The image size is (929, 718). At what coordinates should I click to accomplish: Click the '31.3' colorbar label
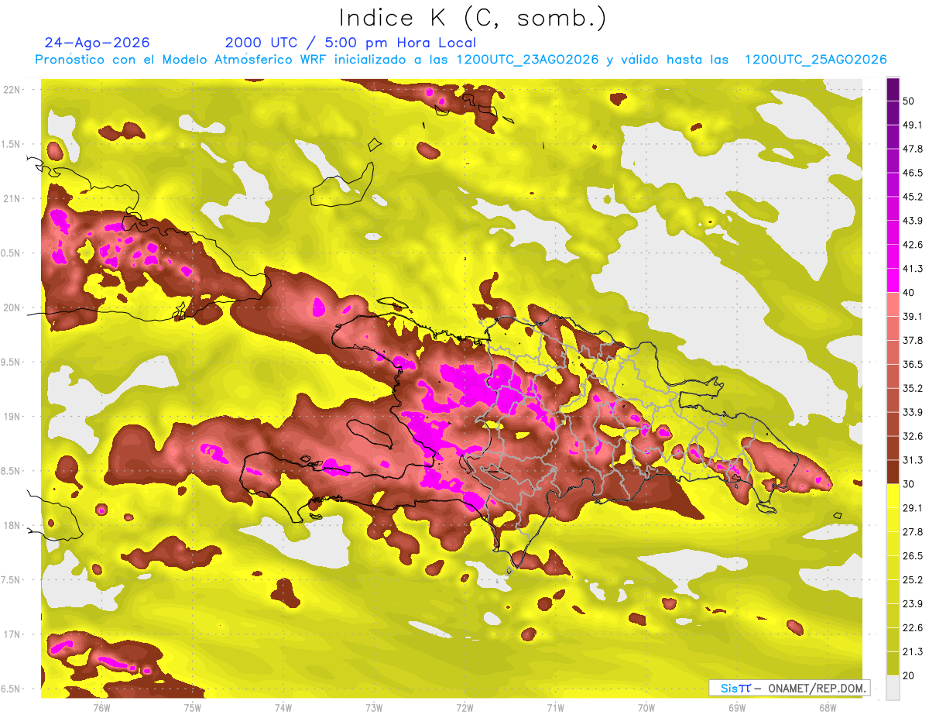(x=913, y=461)
